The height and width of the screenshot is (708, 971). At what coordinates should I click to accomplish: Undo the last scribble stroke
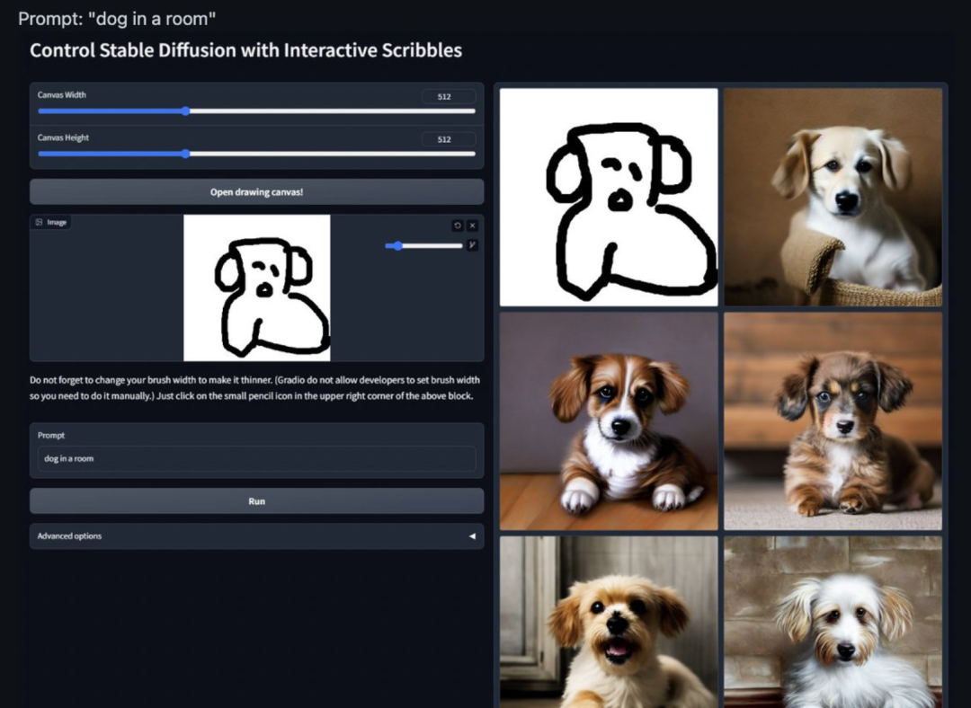click(x=458, y=226)
